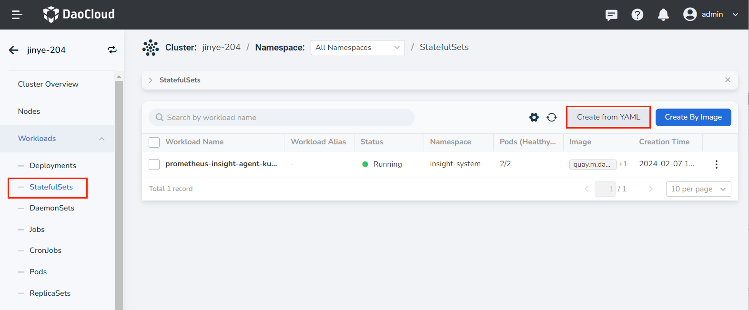Expand the StatefulSets info banner
Viewport: 749px width, 310px height.
tap(151, 80)
